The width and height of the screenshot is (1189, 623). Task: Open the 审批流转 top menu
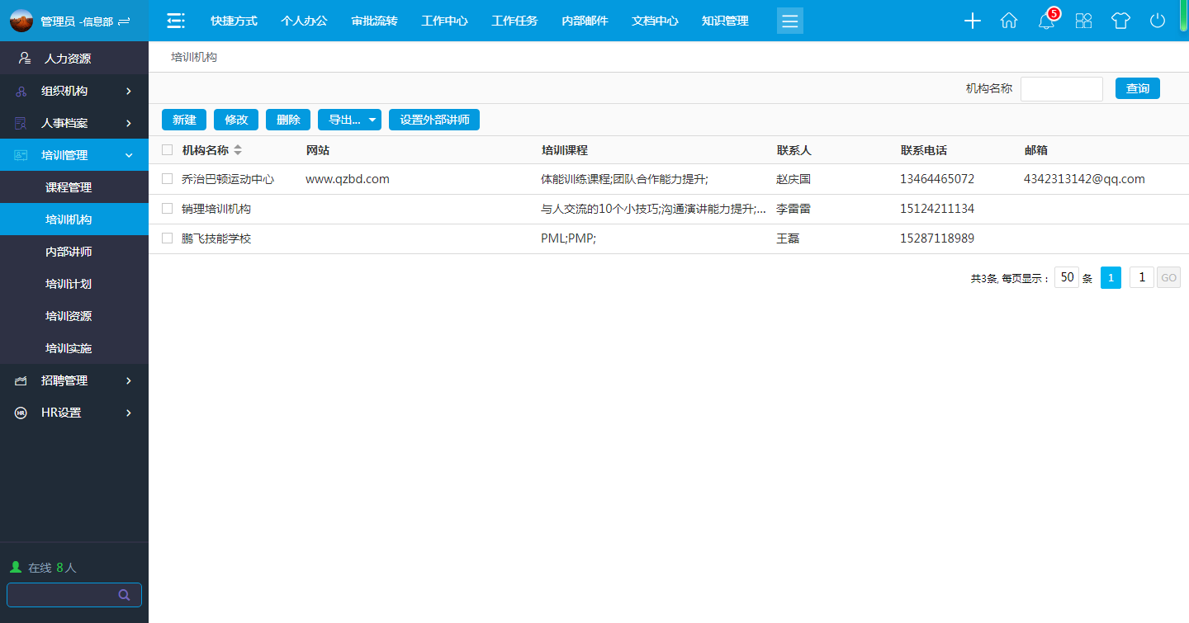(x=374, y=21)
